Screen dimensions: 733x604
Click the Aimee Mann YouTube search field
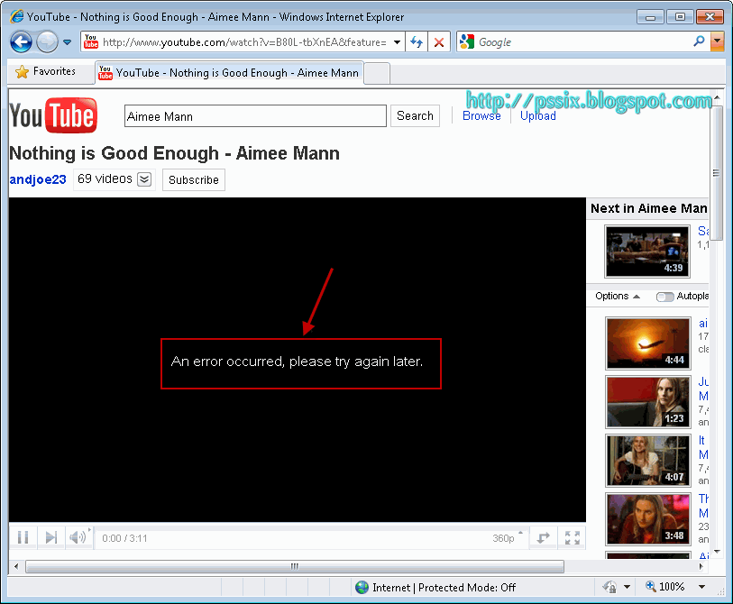click(255, 116)
